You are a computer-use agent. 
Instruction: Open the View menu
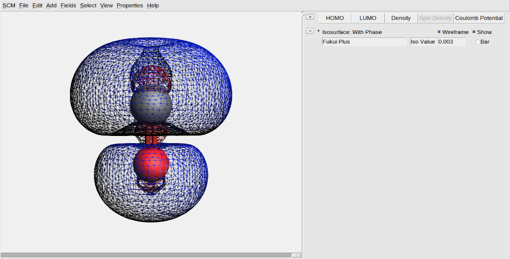point(107,5)
